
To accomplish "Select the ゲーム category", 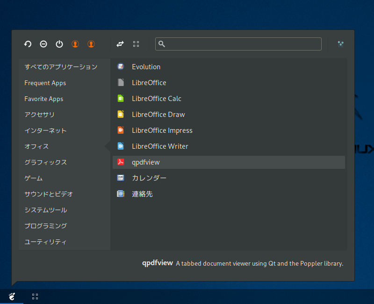I will (x=65, y=178).
